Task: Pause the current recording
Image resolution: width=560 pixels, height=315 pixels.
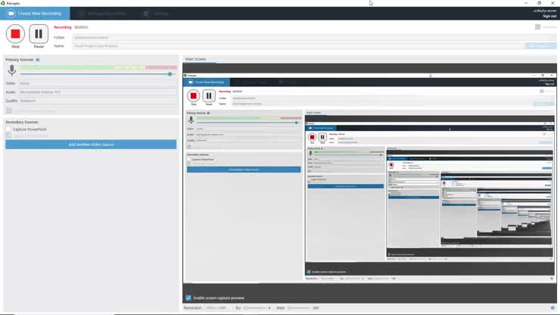Action: 39,34
